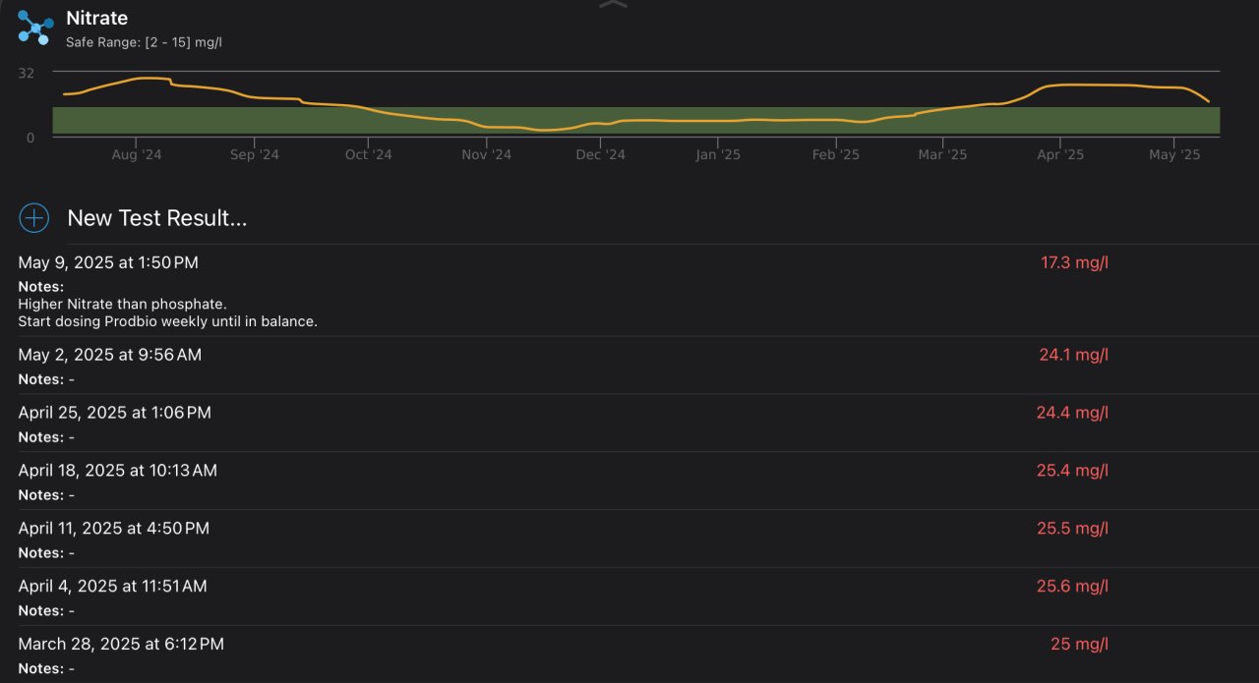1259x683 pixels.
Task: Click the 17.3 mg/l reading value
Action: tap(1074, 262)
